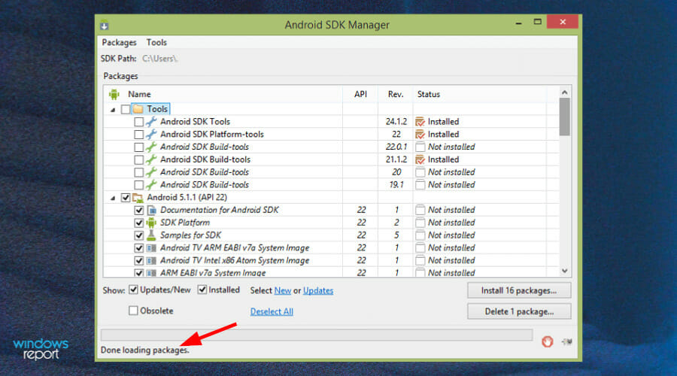
Task: Select Android SDK Platform-tools row text
Action: tap(212, 135)
